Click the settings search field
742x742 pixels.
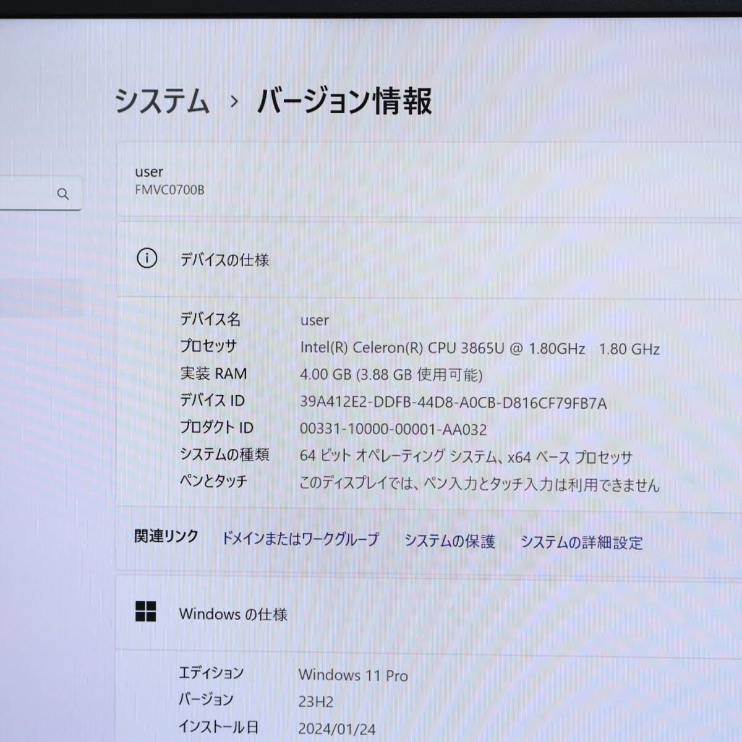coord(41,194)
